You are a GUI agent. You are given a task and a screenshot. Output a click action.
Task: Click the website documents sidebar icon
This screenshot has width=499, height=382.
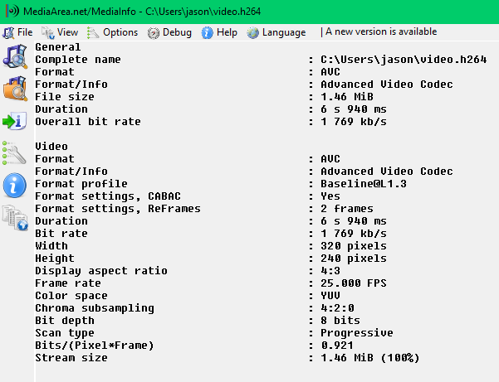(15, 217)
